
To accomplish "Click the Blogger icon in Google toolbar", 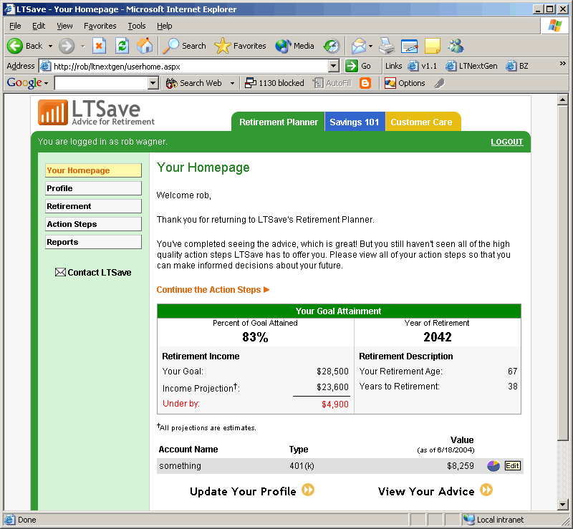I will (x=365, y=83).
